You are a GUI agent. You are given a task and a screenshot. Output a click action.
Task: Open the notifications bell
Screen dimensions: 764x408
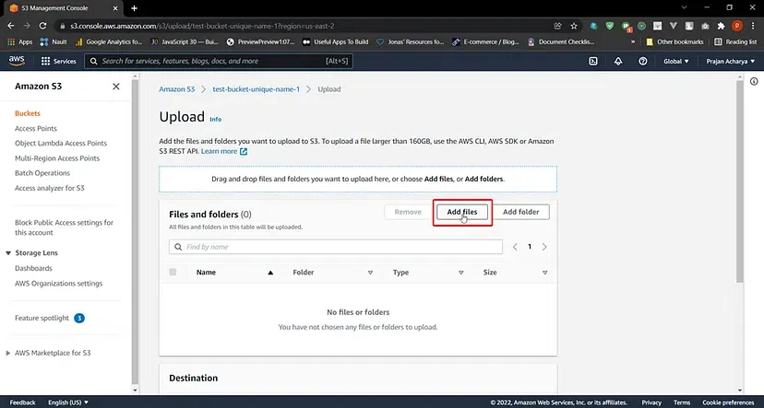pyautogui.click(x=618, y=62)
